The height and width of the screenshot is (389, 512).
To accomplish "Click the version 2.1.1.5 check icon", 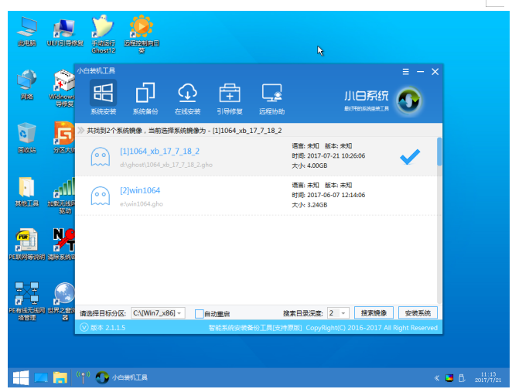I will (x=84, y=327).
